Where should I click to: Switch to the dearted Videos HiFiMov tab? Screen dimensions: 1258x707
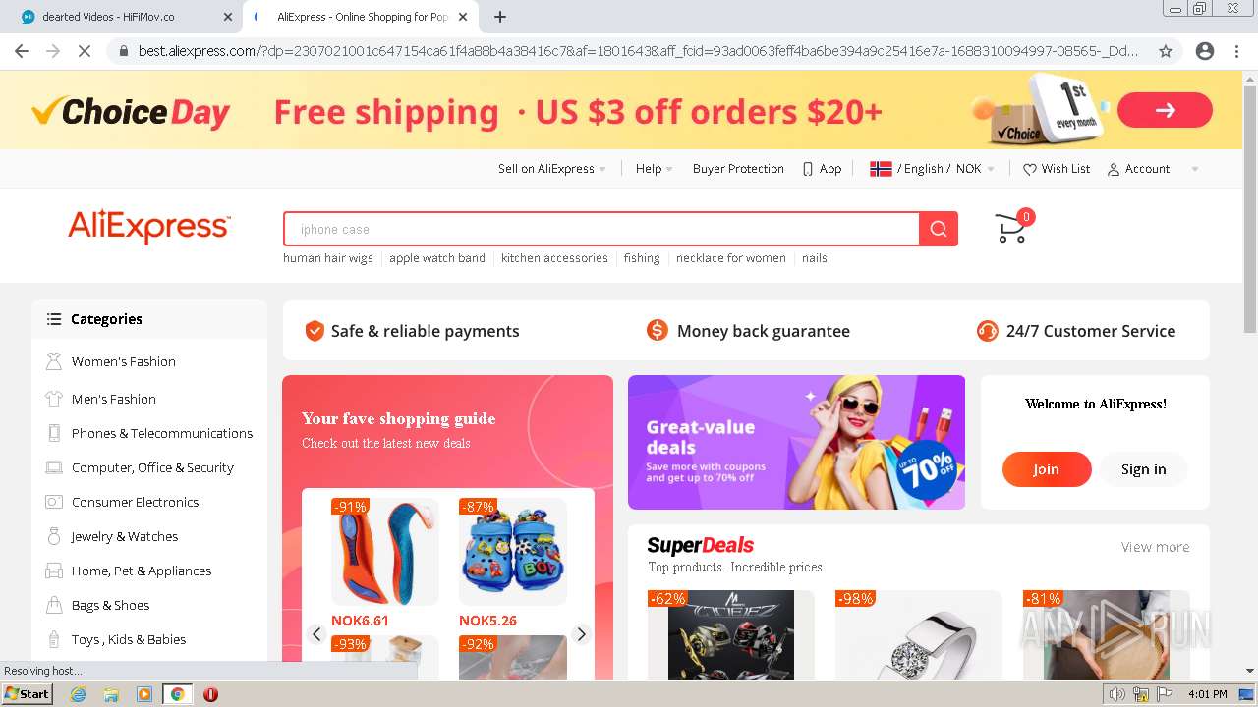pos(125,17)
